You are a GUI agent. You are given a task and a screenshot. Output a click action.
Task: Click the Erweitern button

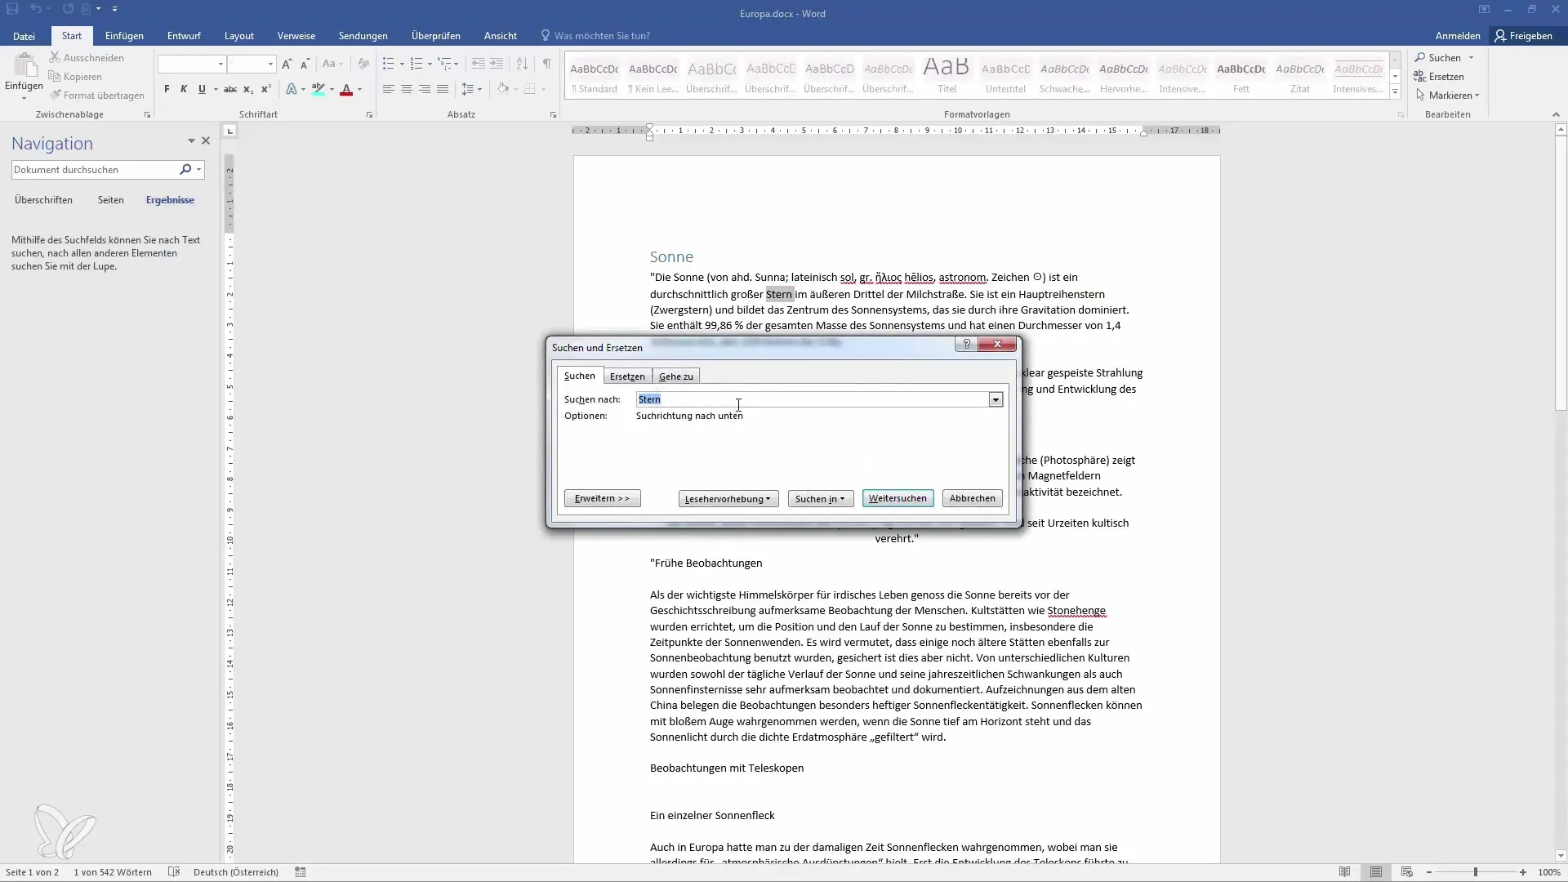602,497
